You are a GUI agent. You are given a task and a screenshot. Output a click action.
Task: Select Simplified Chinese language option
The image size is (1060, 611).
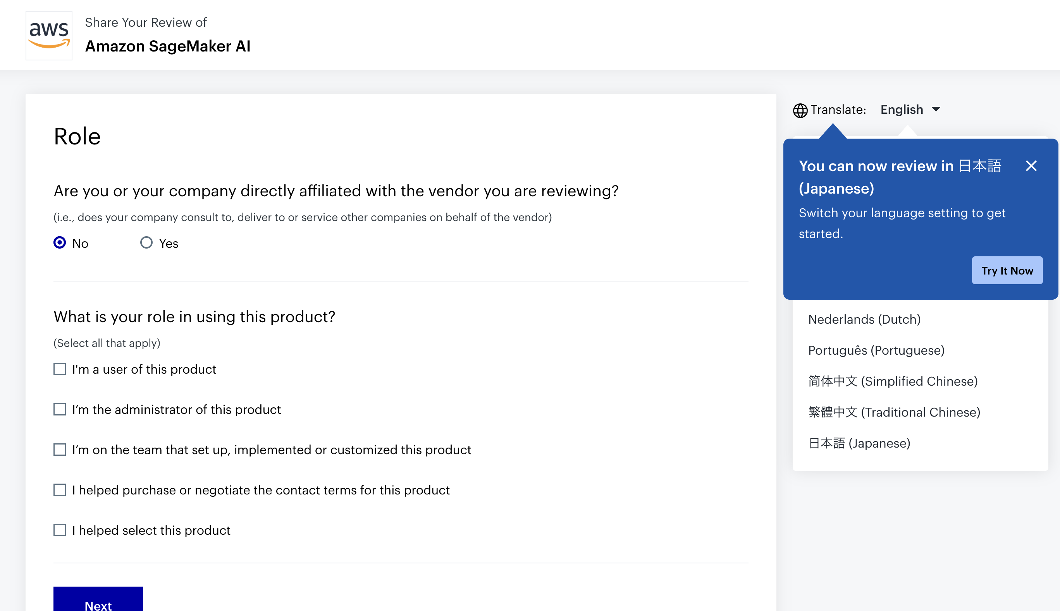click(x=893, y=381)
